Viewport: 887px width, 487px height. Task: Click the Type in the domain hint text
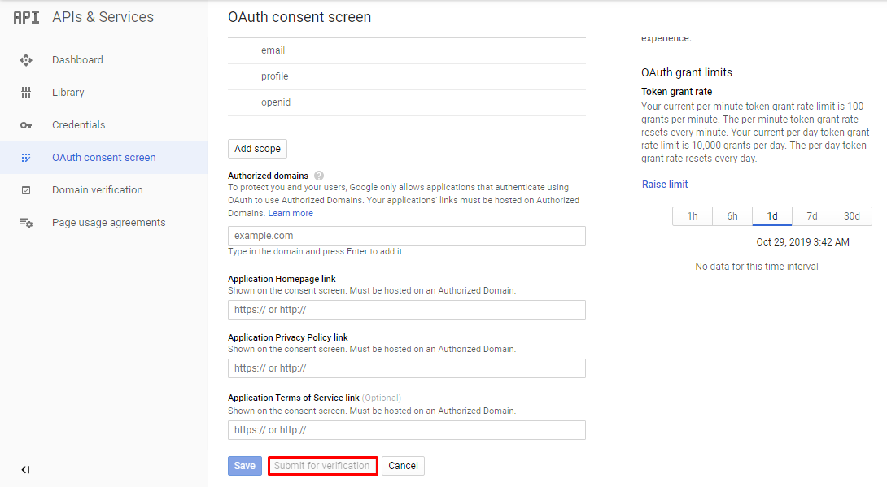pyautogui.click(x=315, y=251)
